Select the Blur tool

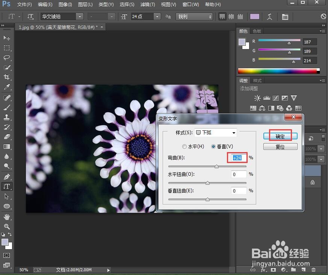click(x=7, y=156)
